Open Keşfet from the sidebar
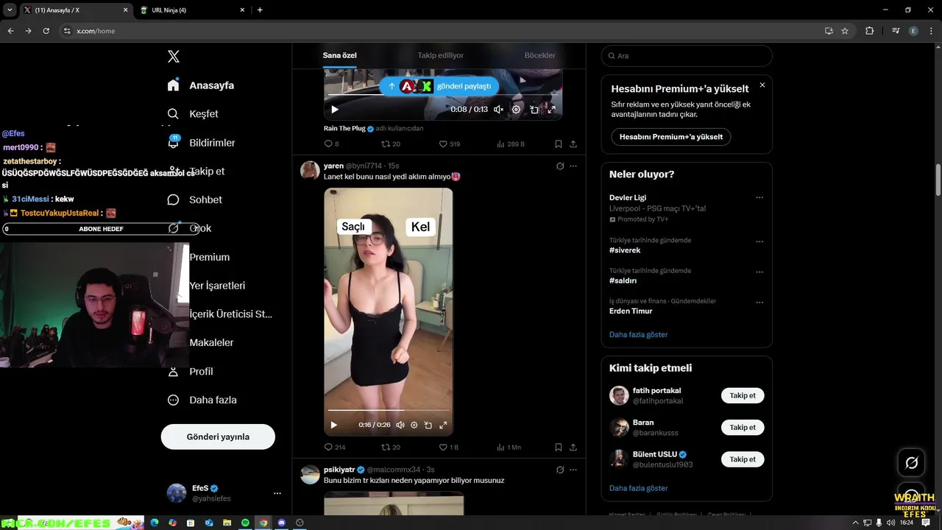942x530 pixels. coord(193,114)
